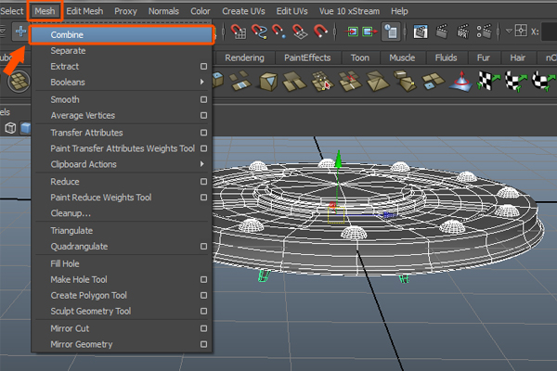Open the Edit Mesh menu
The image size is (557, 371).
click(85, 10)
